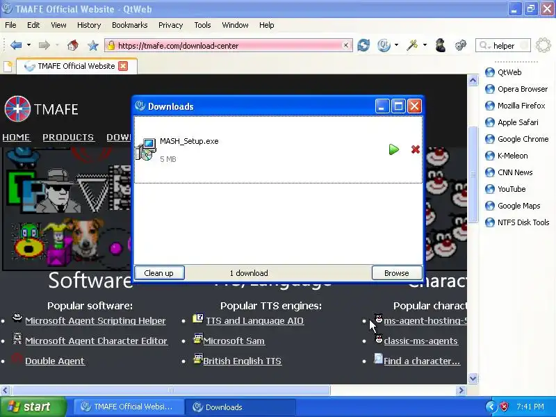Run MASH_Setup.exe with green play arrow

[393, 149]
